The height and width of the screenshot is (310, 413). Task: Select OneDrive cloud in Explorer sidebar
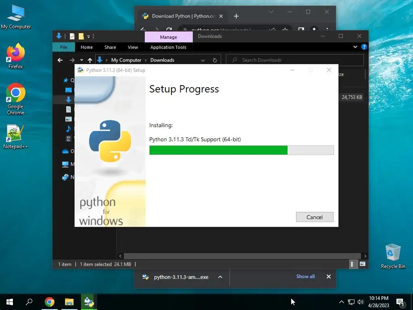65,151
